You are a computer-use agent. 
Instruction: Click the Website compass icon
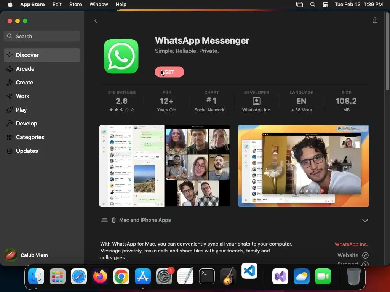click(x=365, y=255)
